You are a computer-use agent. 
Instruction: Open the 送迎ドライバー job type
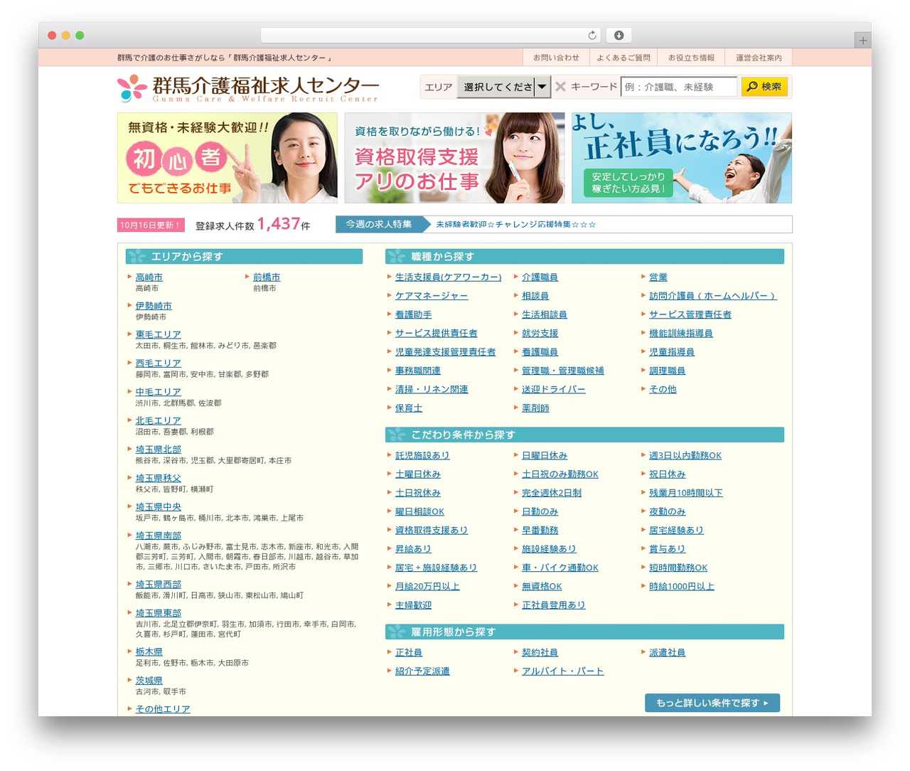(554, 389)
